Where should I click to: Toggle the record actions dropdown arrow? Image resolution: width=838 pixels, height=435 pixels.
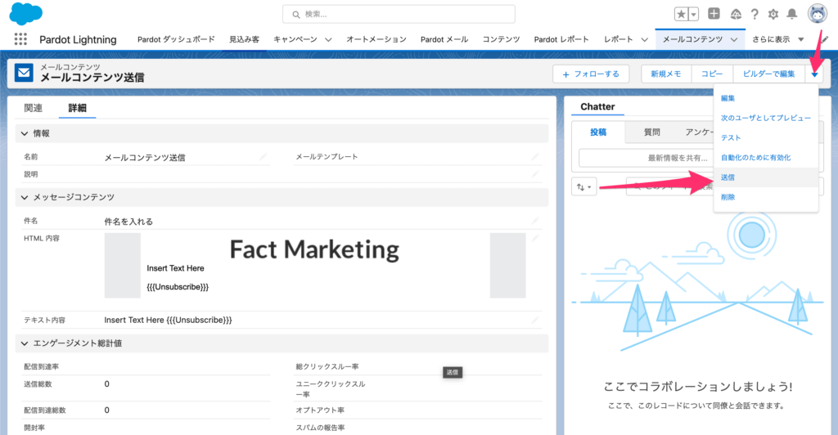pos(814,74)
